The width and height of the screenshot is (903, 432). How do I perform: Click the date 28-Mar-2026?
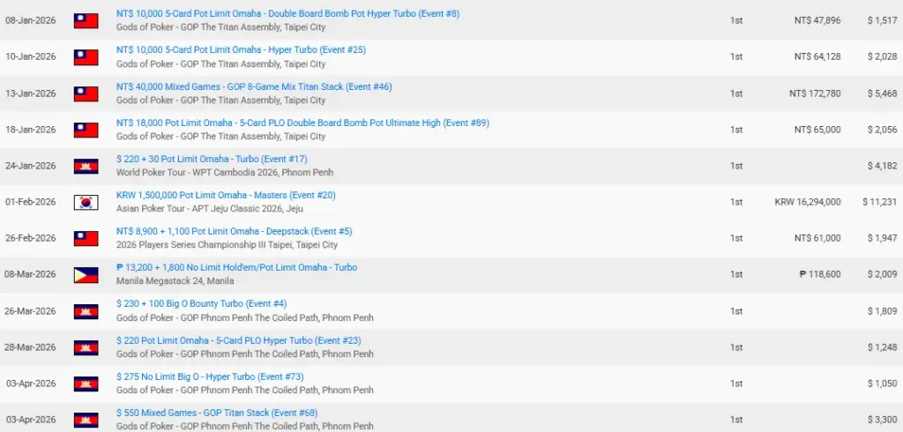31,347
